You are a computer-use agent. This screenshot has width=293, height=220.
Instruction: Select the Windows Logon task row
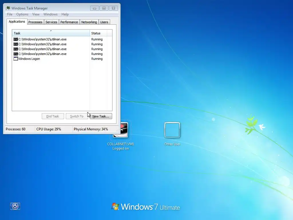tap(62, 59)
